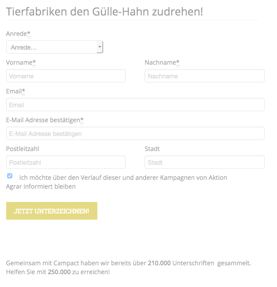
Task: Select the E-Mail Adresse bestätigen input
Action: [135, 133]
